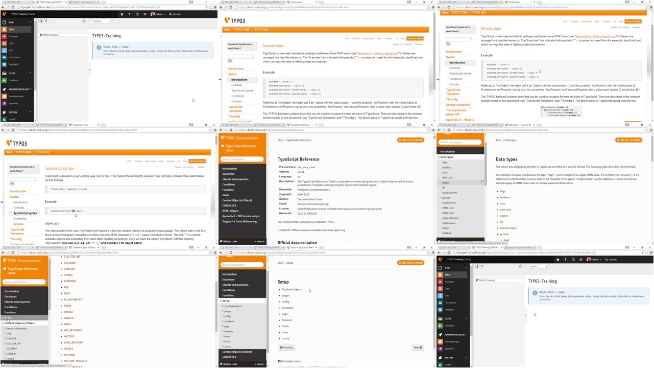Select Start tab in top-middle Introduction frame
The width and height of the screenshot is (654, 368).
(227, 29)
